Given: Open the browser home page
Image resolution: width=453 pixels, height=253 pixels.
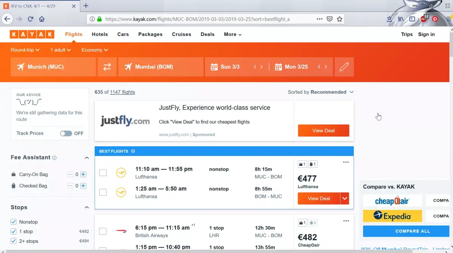Looking at the screenshot, I should click(x=42, y=19).
